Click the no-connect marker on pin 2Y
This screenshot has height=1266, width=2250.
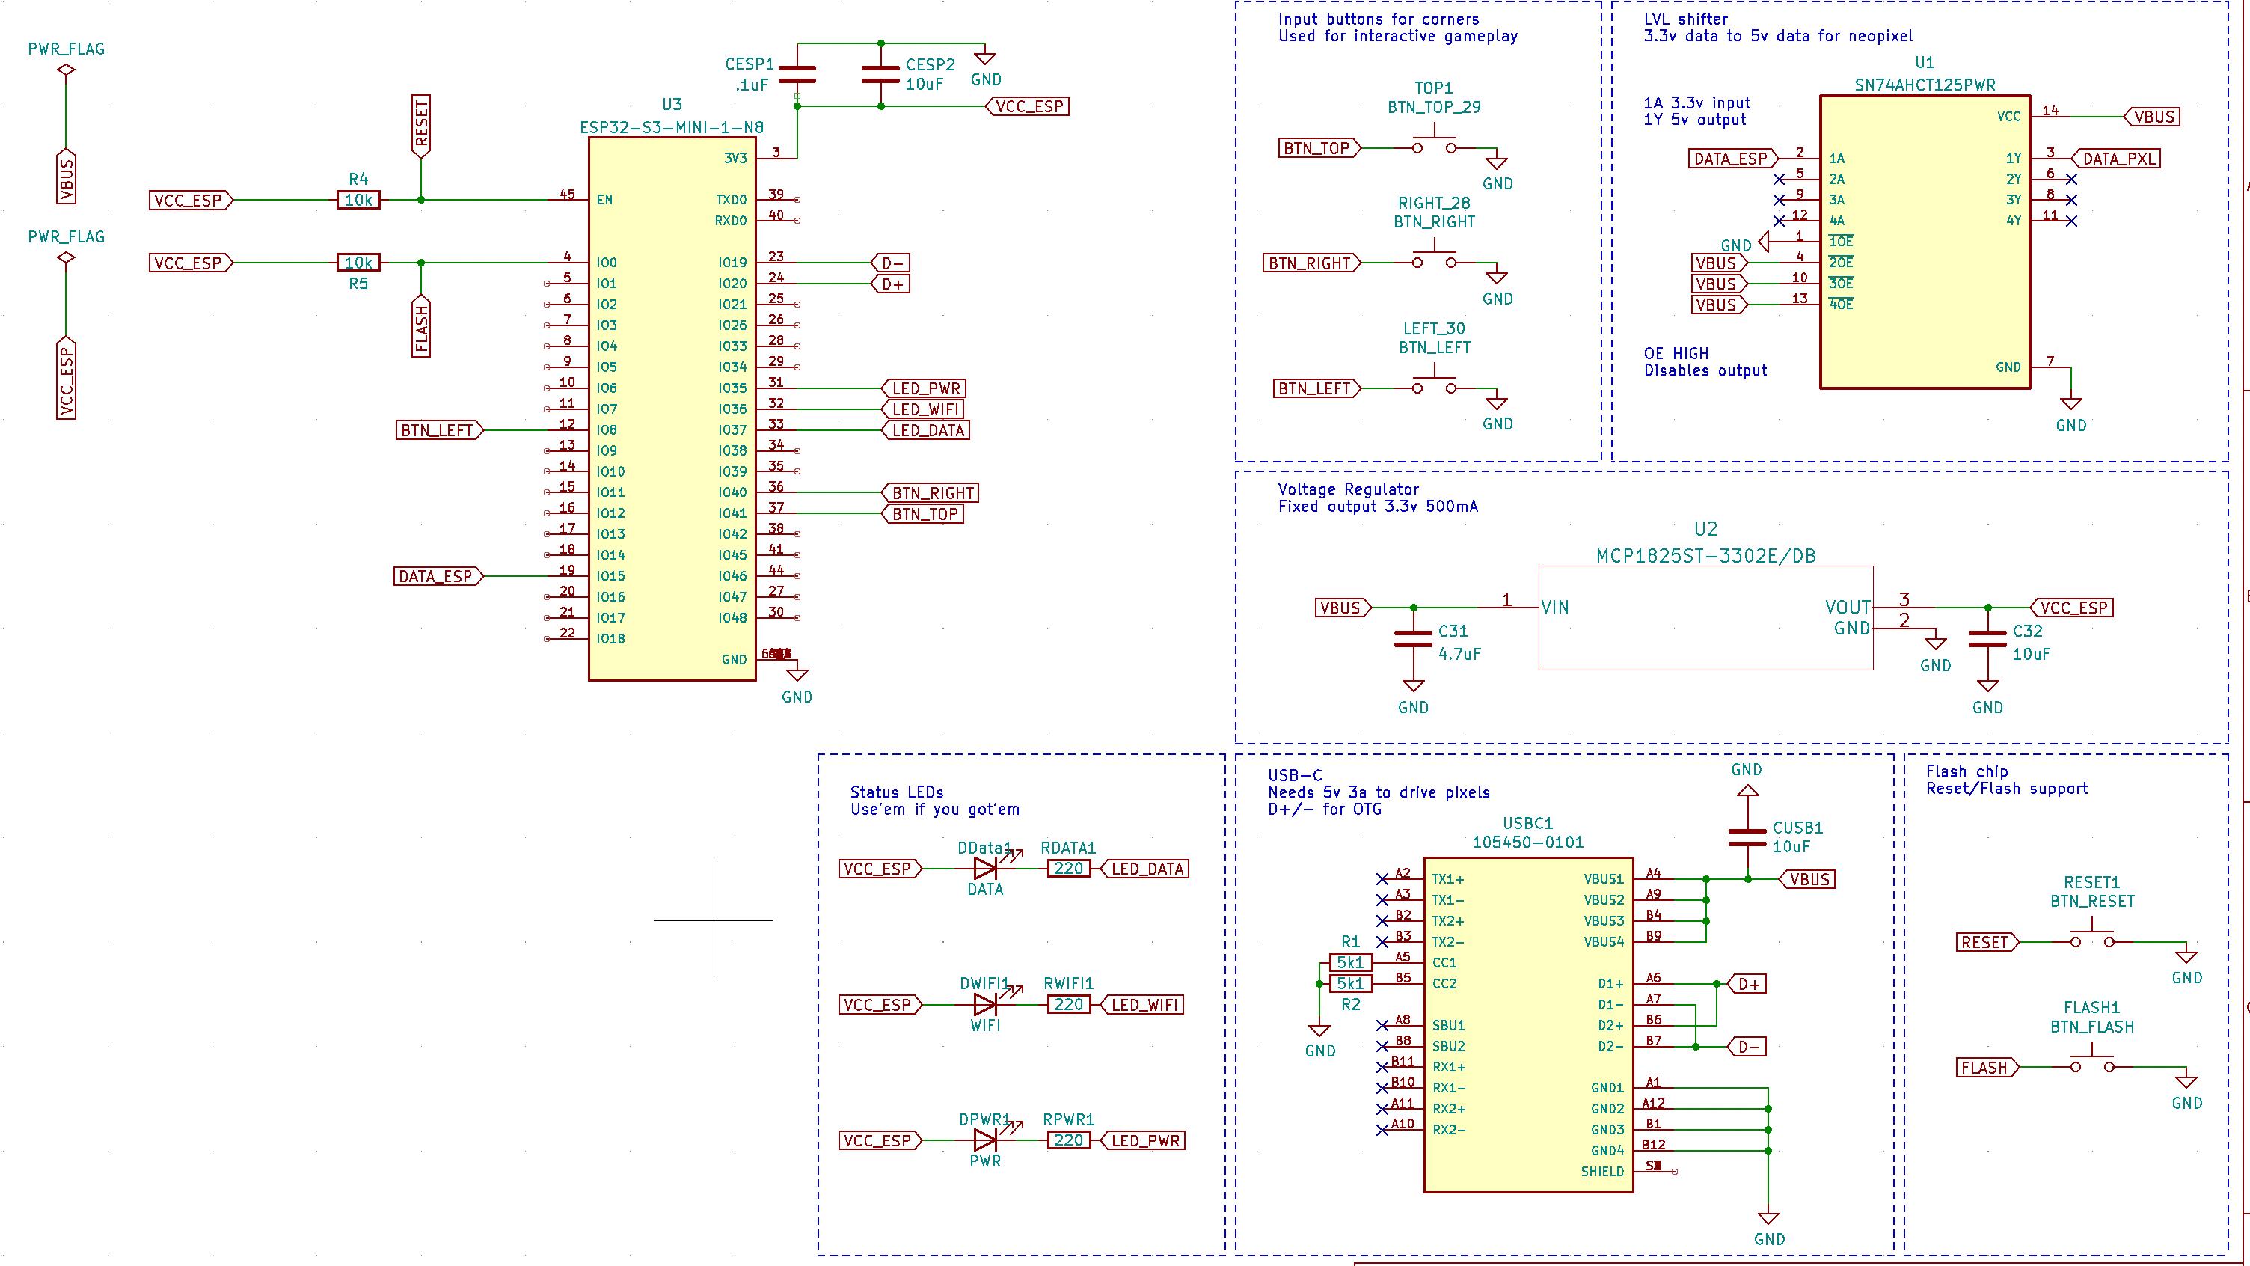point(2071,179)
